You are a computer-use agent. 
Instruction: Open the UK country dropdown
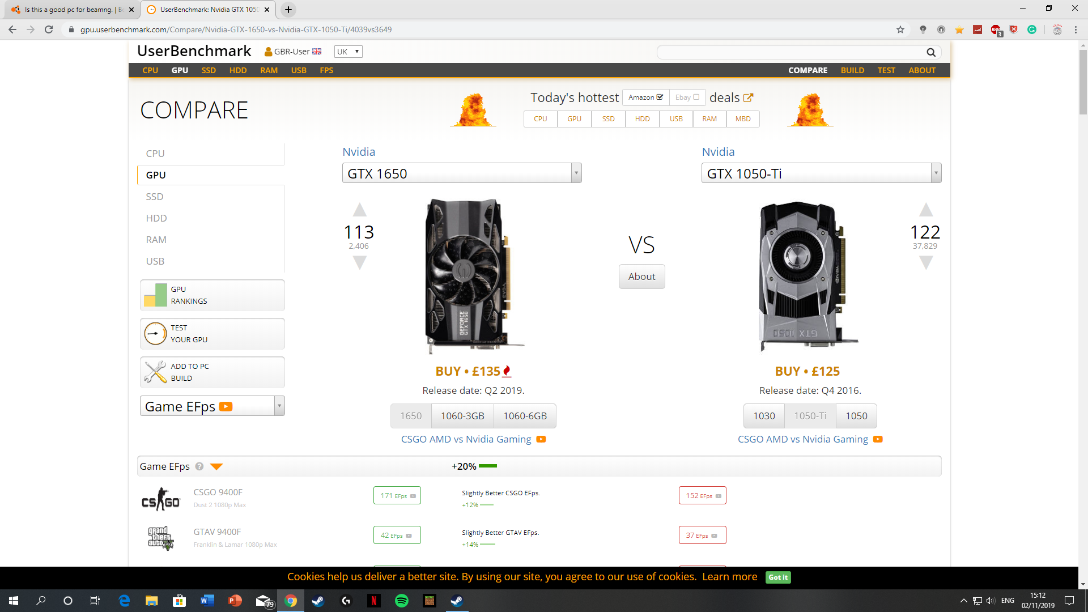tap(348, 52)
